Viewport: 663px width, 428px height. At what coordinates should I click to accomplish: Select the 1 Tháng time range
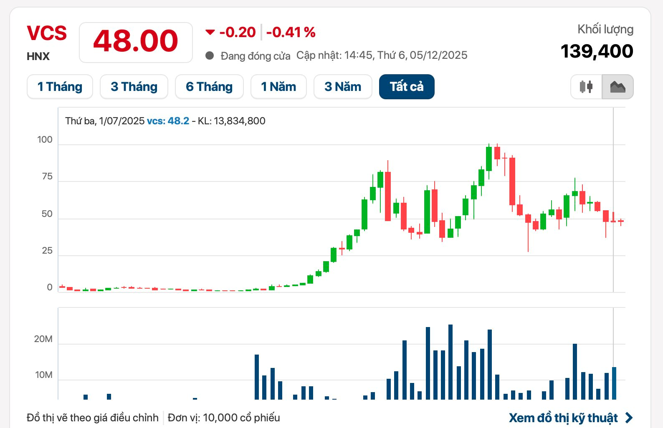tap(60, 87)
